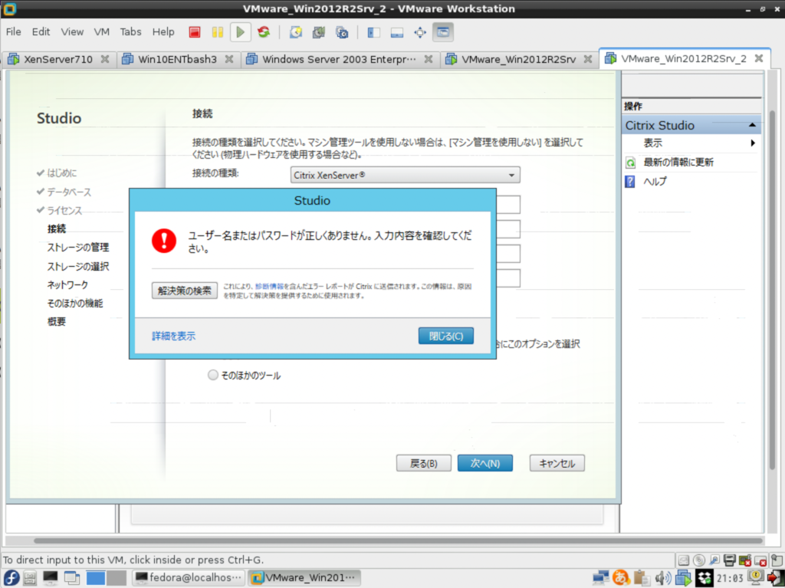Click the network adapter status icon
The height and width of the screenshot is (588, 785).
coord(714,560)
